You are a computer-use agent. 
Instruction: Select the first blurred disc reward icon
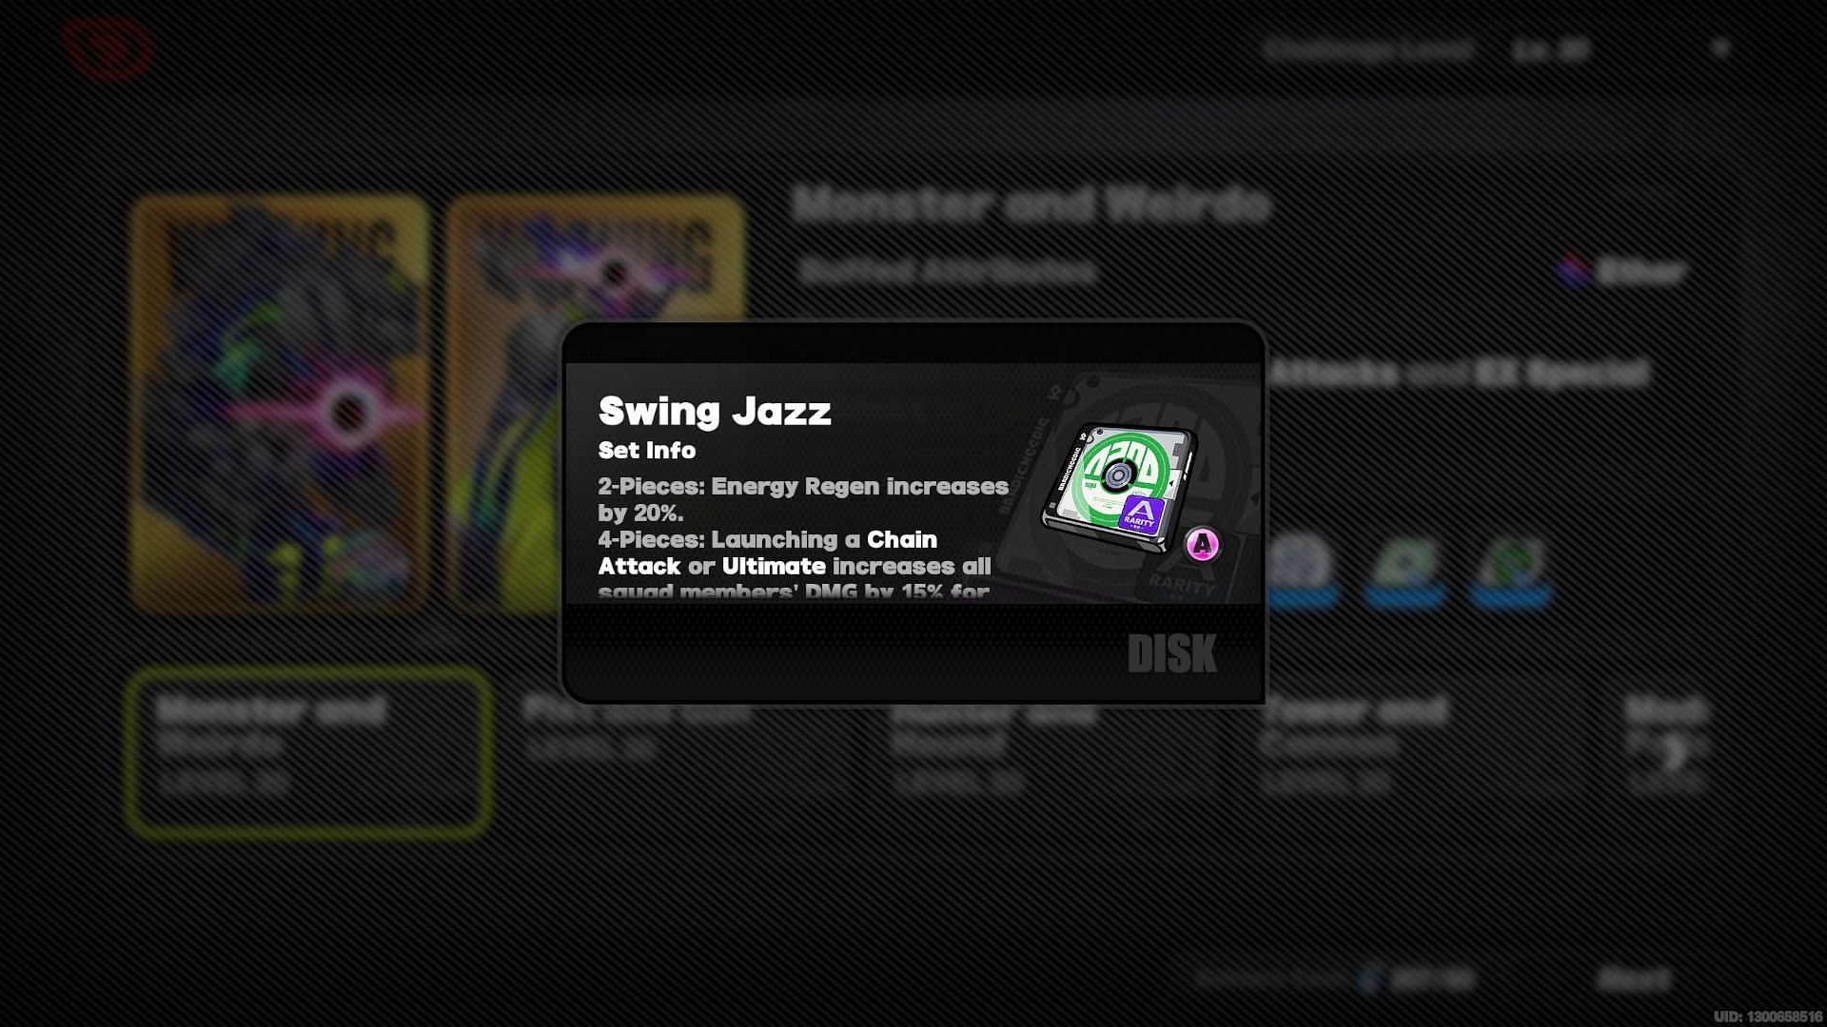coord(1300,568)
